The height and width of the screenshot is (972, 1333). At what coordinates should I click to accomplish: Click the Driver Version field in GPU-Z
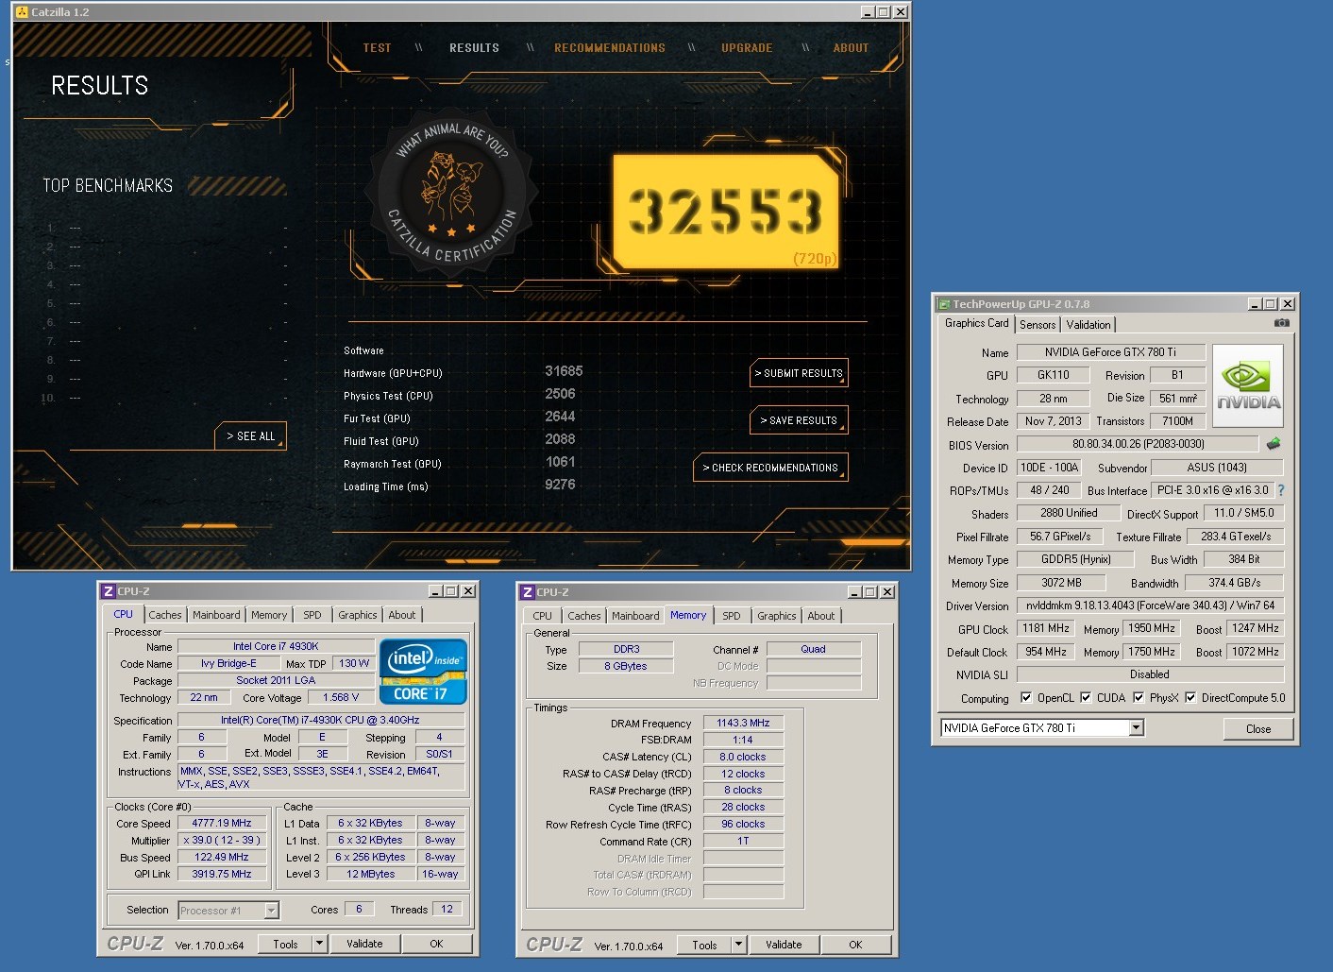(x=1150, y=605)
